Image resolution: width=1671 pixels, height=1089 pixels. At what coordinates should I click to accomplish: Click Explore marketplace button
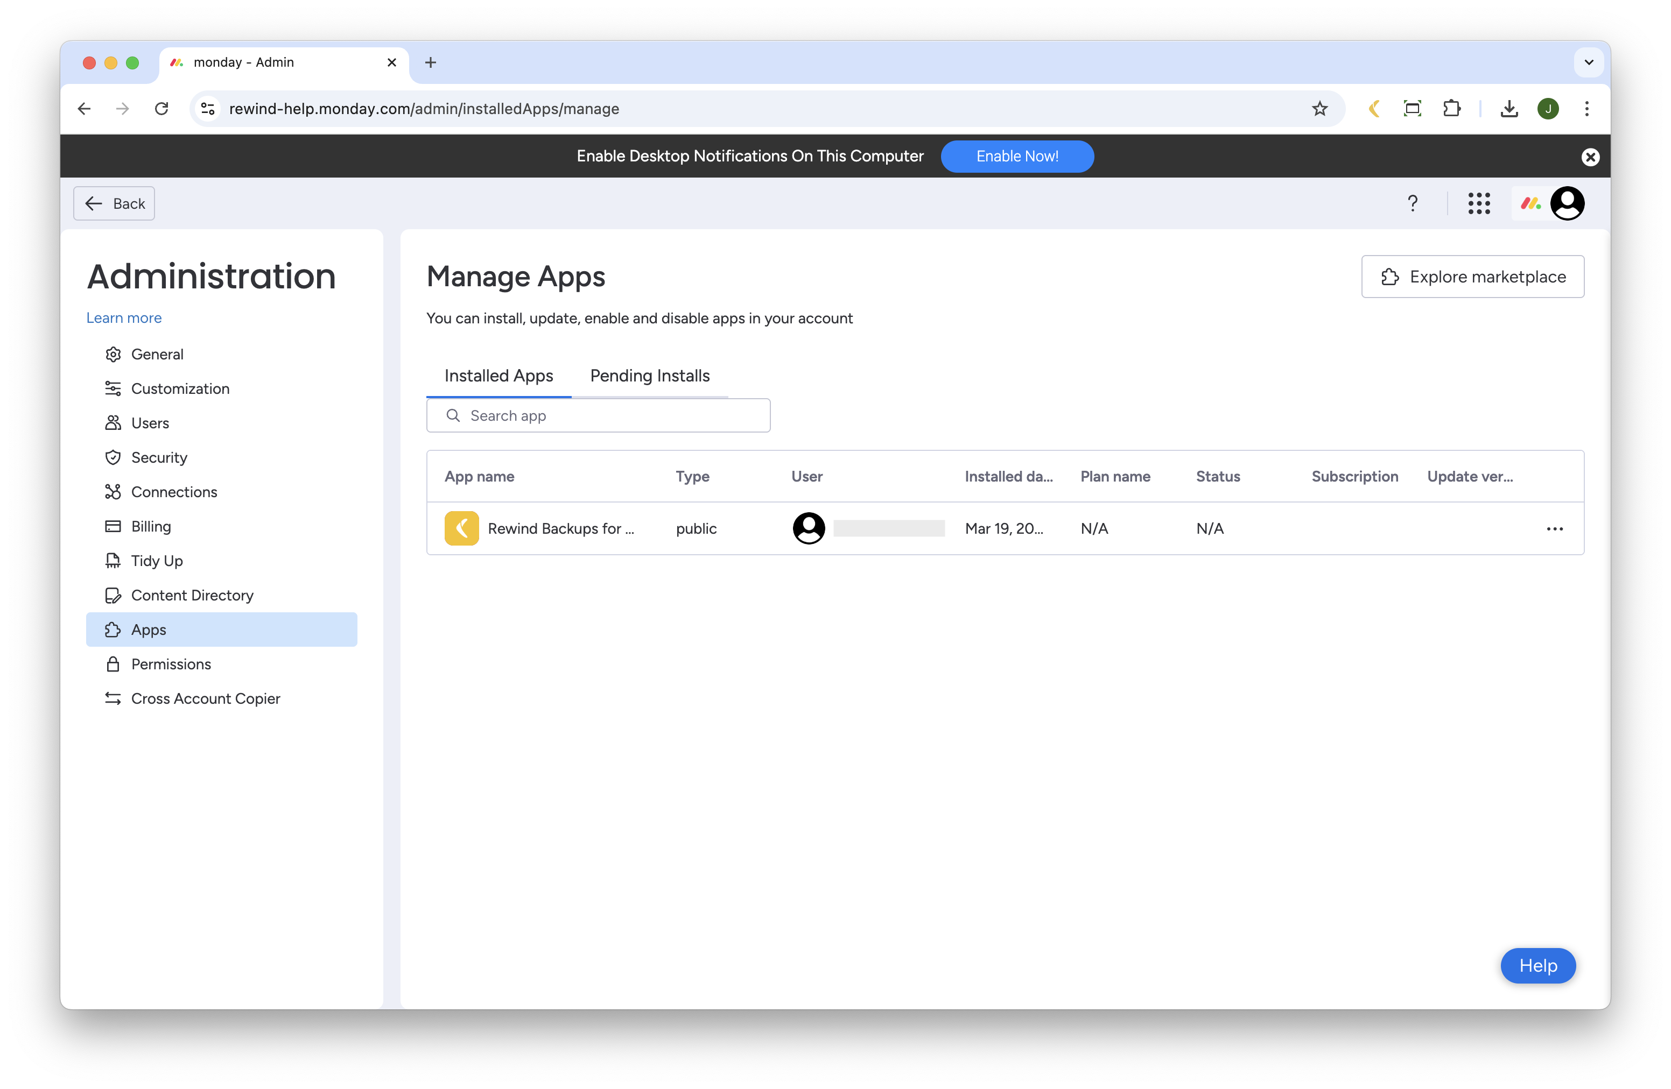pos(1472,277)
